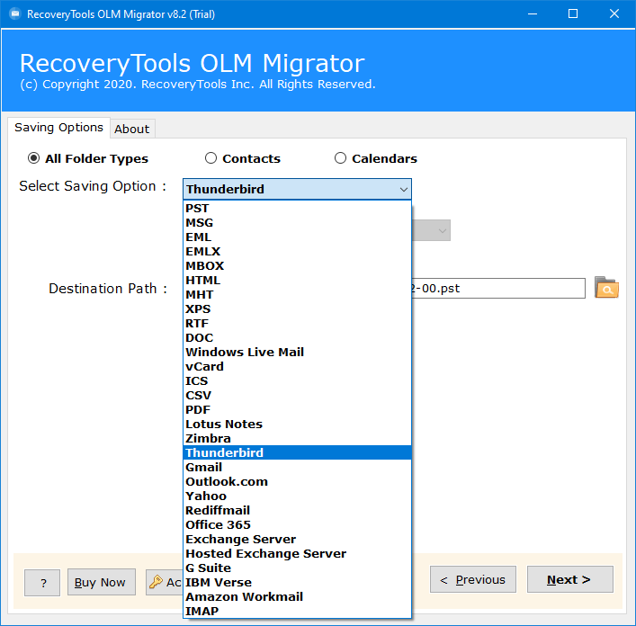Image resolution: width=636 pixels, height=626 pixels.
Task: Choose PST from the saving list
Action: coord(297,209)
